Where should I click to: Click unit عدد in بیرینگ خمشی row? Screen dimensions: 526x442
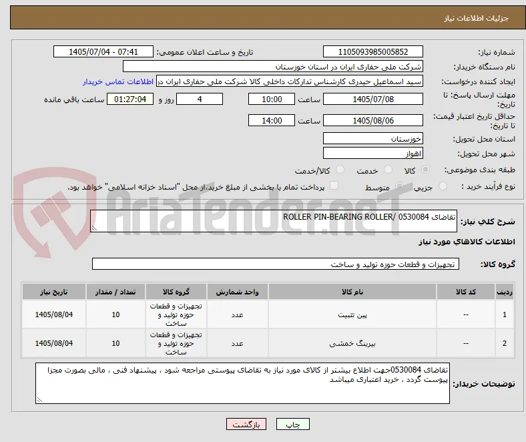237,343
